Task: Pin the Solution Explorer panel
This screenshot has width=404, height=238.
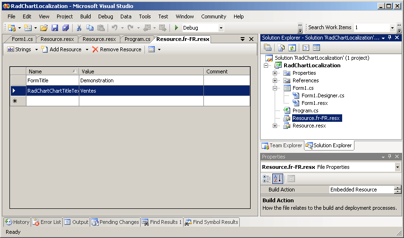Action: click(x=389, y=38)
